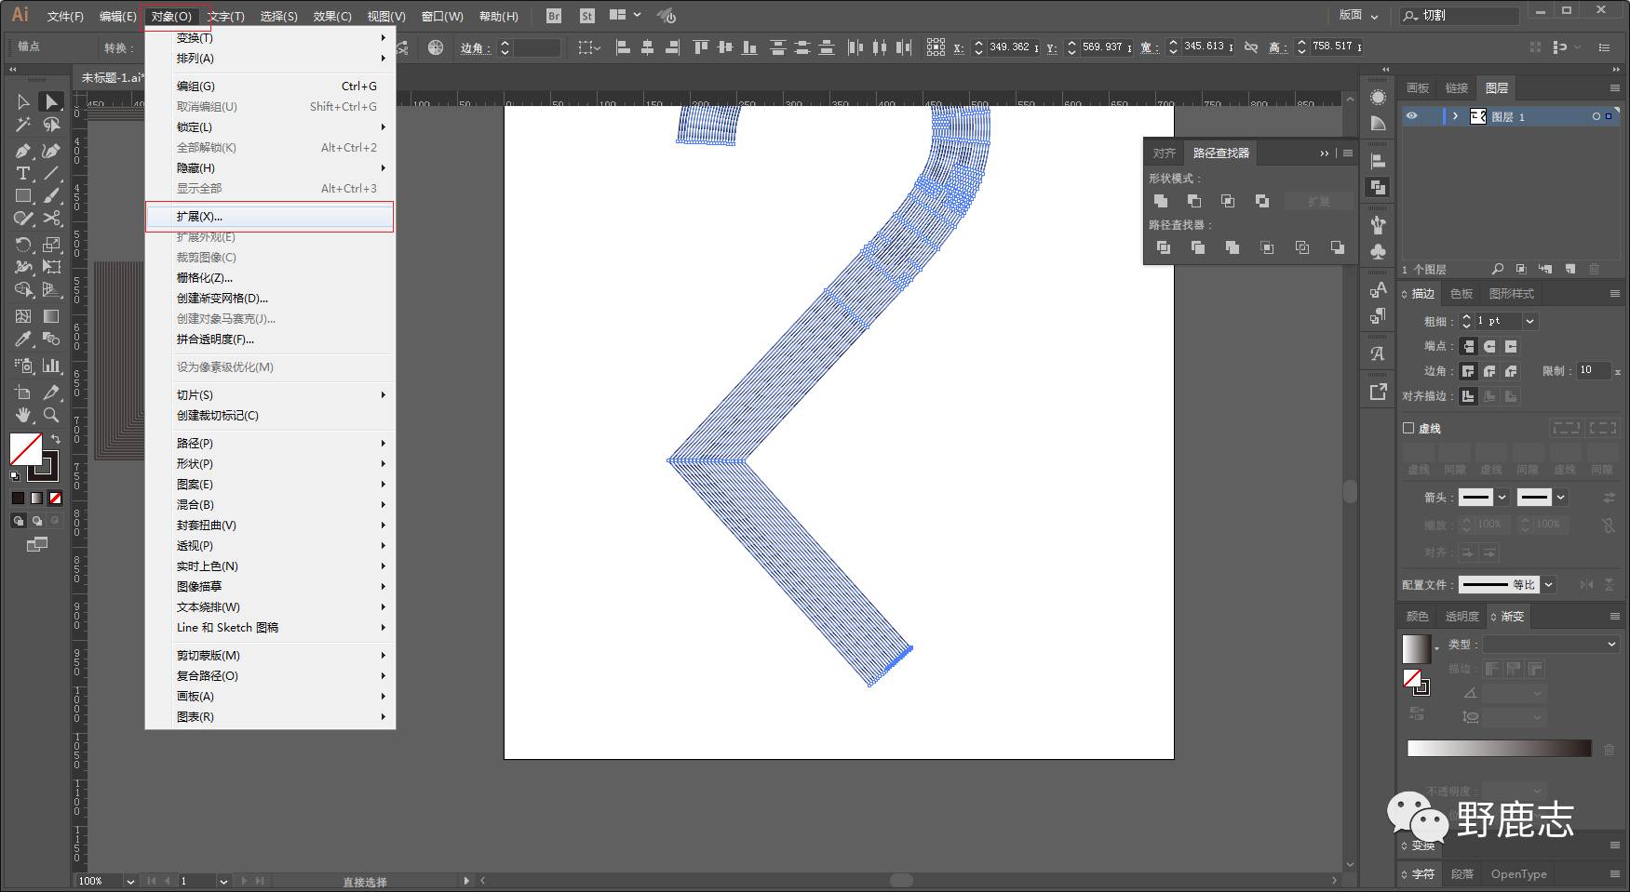Select the Type tool
This screenshot has width=1630, height=892.
[x=23, y=173]
